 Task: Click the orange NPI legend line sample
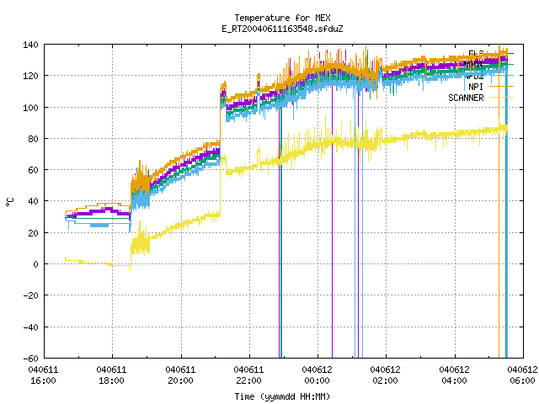[501, 86]
